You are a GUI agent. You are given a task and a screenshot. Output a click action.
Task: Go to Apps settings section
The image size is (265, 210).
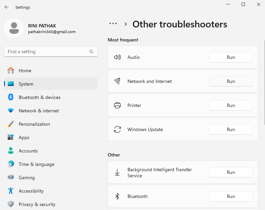24,137
